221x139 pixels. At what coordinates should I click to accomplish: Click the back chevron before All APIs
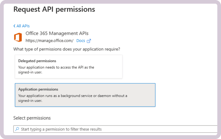click(15, 26)
